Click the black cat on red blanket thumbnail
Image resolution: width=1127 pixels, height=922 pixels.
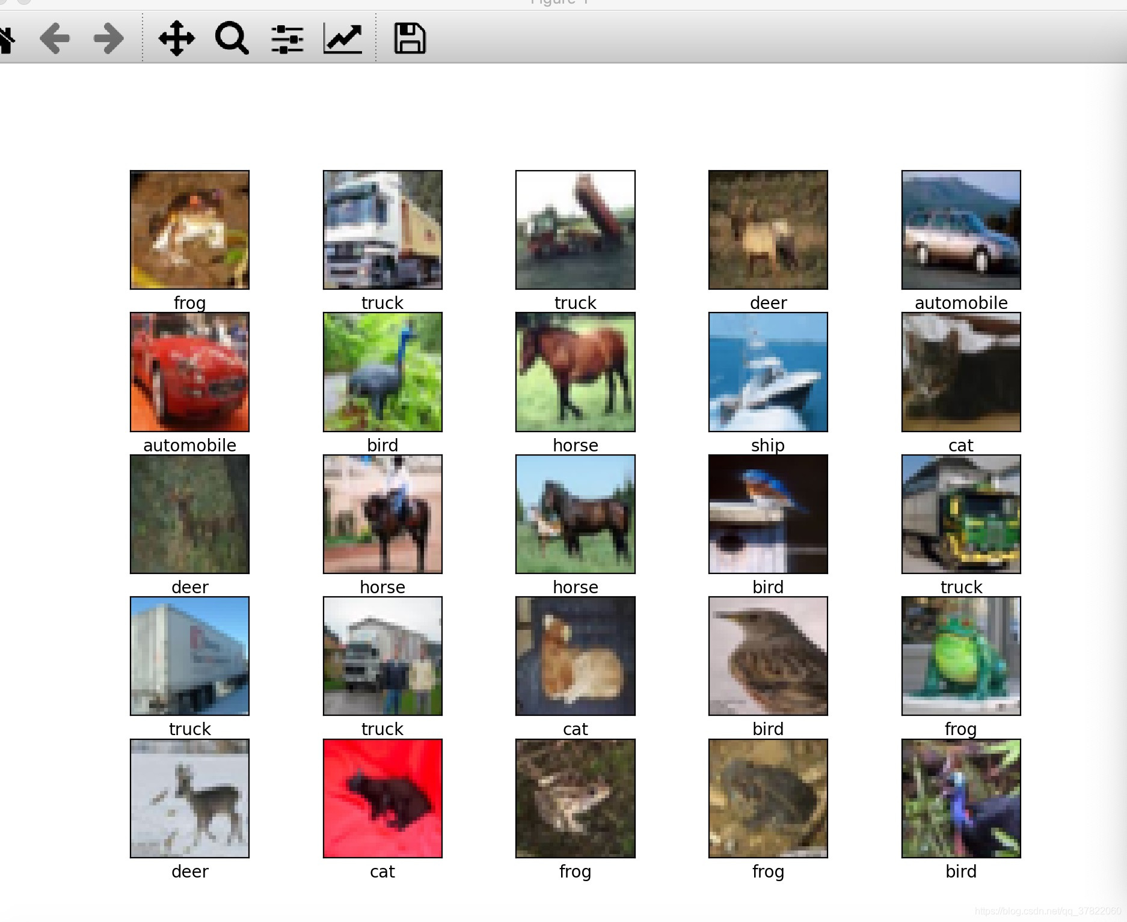coord(382,798)
